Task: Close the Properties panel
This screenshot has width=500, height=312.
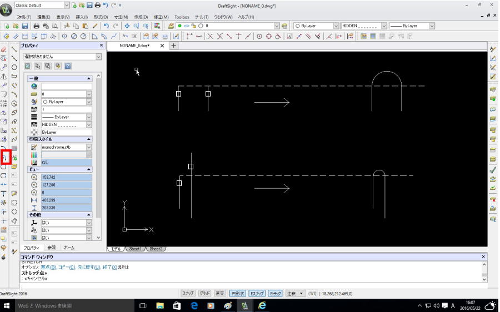Action: point(102,46)
